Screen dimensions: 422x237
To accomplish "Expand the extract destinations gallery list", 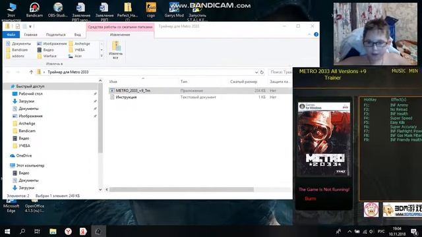I will [x=102, y=56].
